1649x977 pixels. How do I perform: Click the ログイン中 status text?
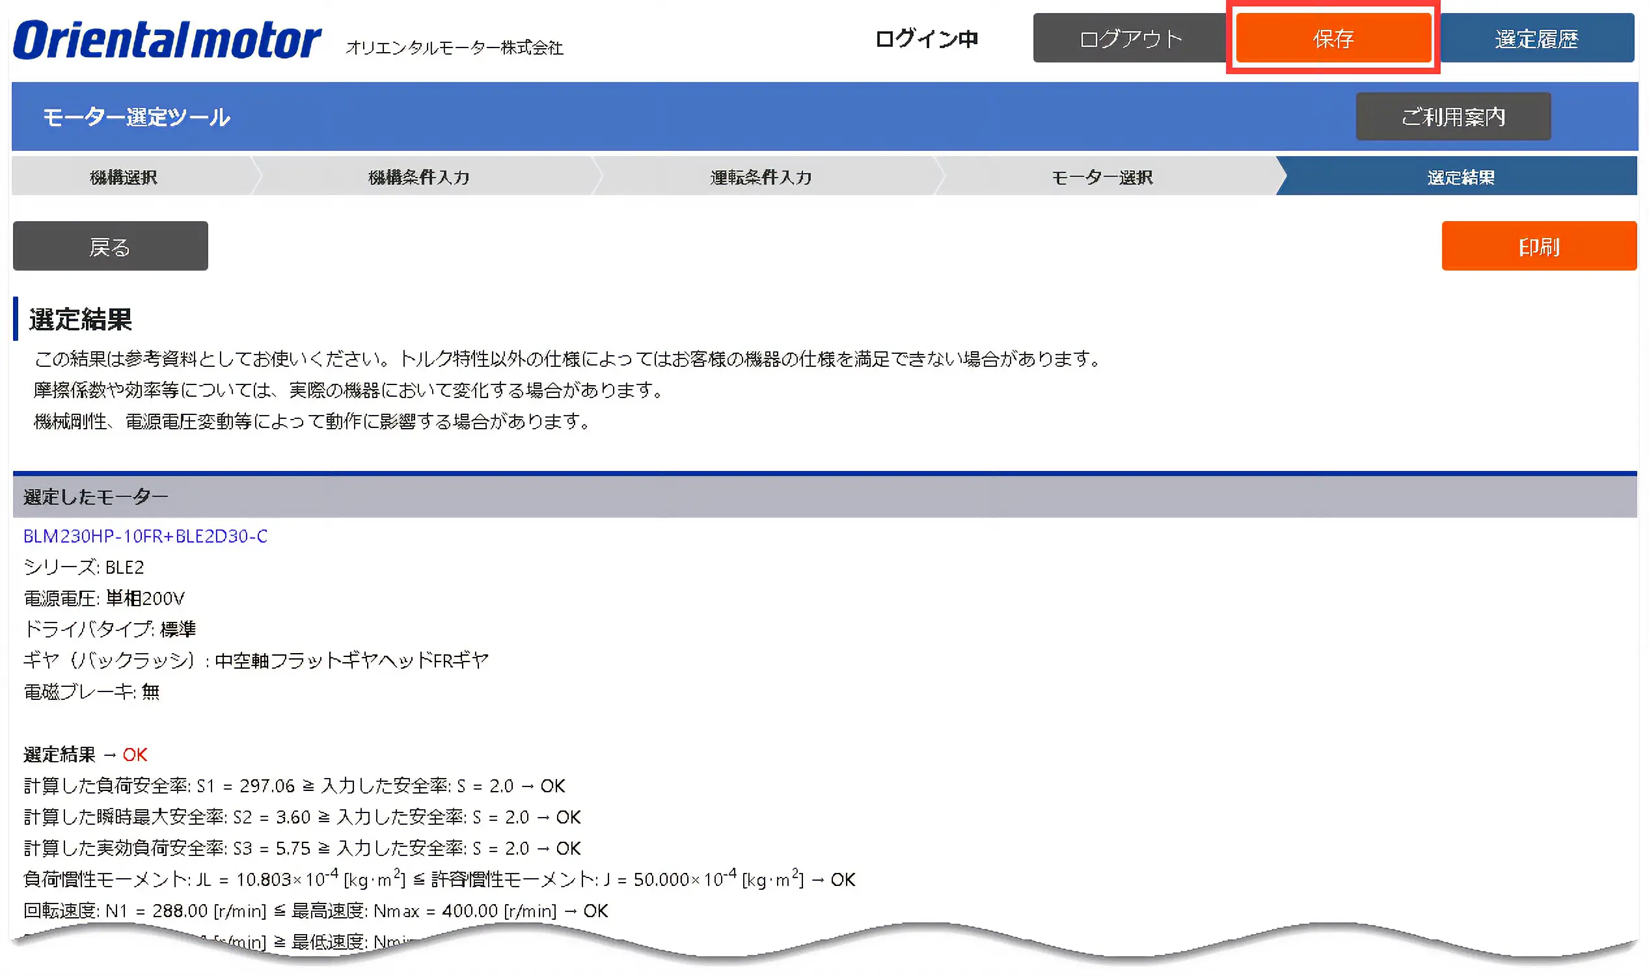tap(926, 39)
